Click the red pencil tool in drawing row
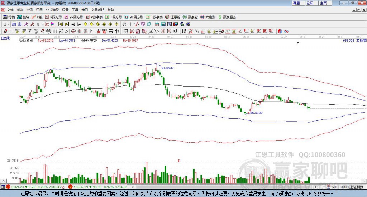The width and height of the screenshot is (367, 197). point(5,31)
